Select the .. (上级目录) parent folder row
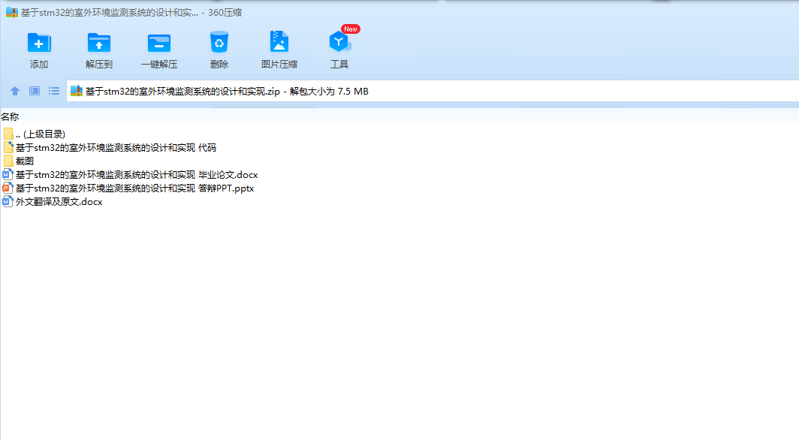Screen dimensions: 799x440 35,134
